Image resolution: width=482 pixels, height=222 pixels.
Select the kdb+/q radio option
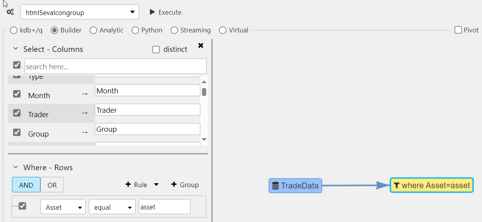[x=13, y=30]
